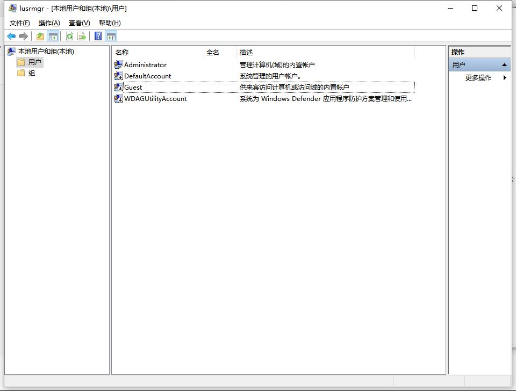
Task: Sort by the 描述 column header
Action: click(x=326, y=52)
